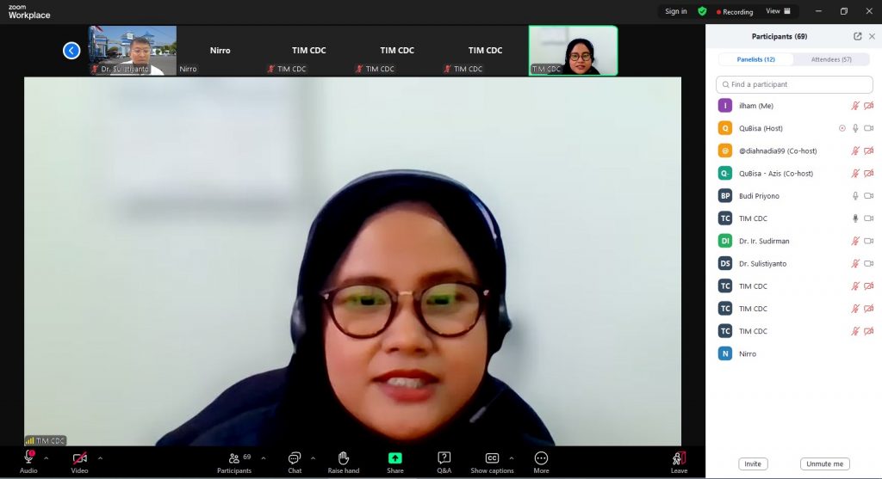Select the Panelists (12) tab
882x479 pixels.
point(755,59)
